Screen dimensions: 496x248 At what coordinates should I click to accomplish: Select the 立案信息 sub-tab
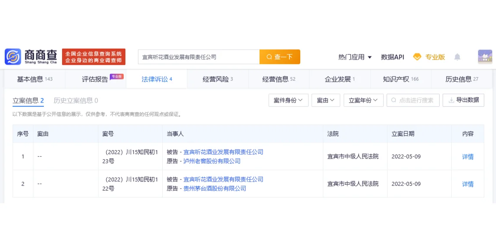pos(28,101)
